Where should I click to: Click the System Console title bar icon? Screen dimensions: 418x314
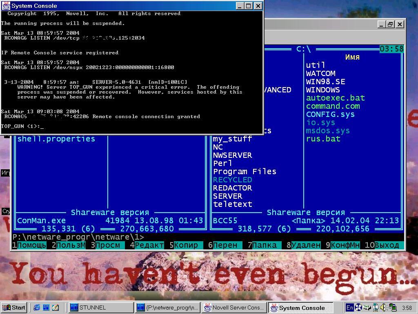tap(6, 6)
